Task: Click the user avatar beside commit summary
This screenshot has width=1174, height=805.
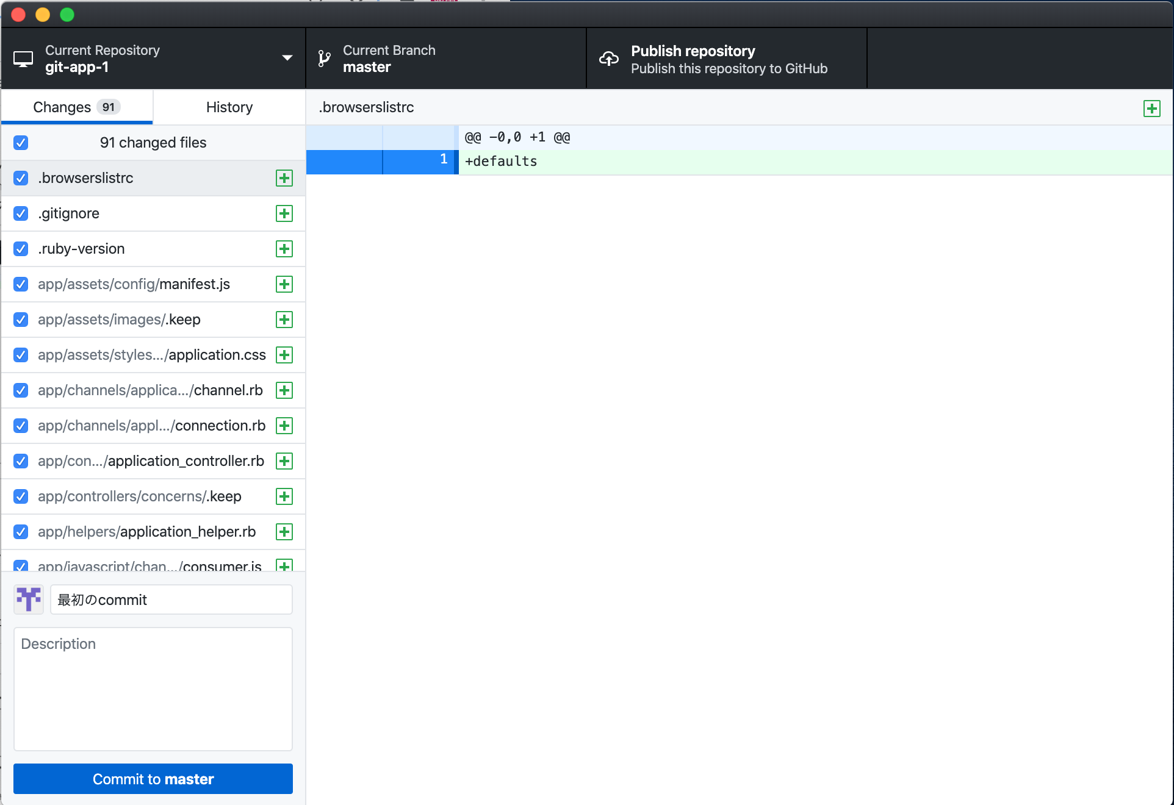Action: point(29,599)
